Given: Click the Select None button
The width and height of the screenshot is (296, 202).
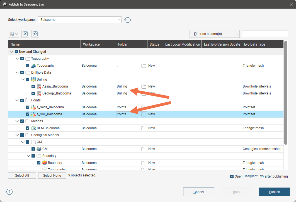Looking at the screenshot, I should tap(52, 176).
